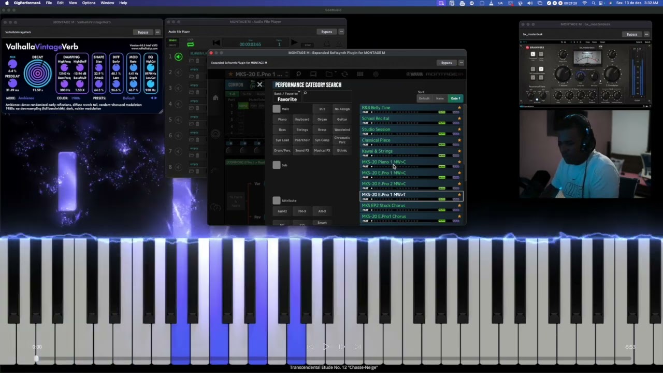Click next preset arrow in ValhallaVintageVerb
Screen dimensions: 663x373
[156, 98]
